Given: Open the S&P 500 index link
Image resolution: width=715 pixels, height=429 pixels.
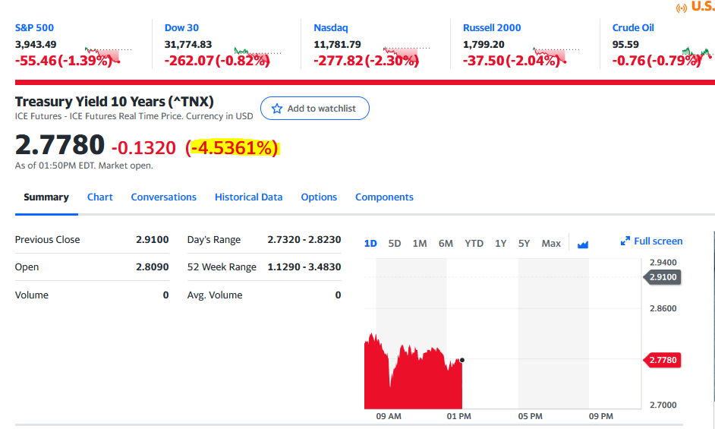Looking at the screenshot, I should 34,28.
